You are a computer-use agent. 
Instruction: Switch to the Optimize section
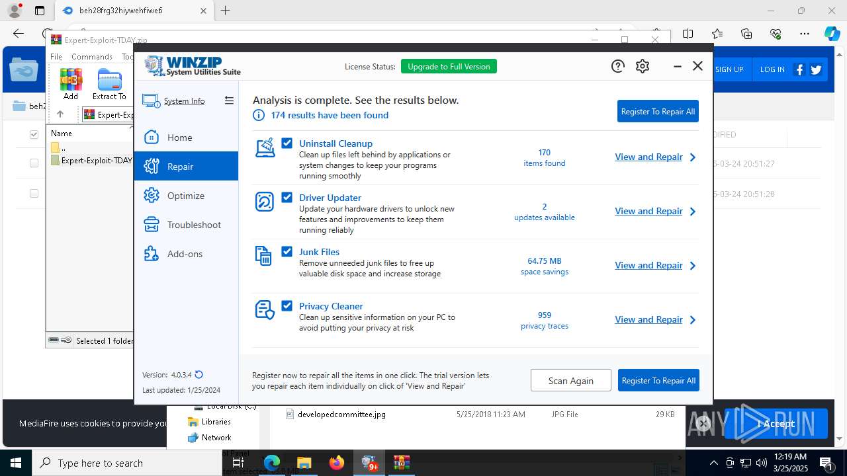(186, 196)
